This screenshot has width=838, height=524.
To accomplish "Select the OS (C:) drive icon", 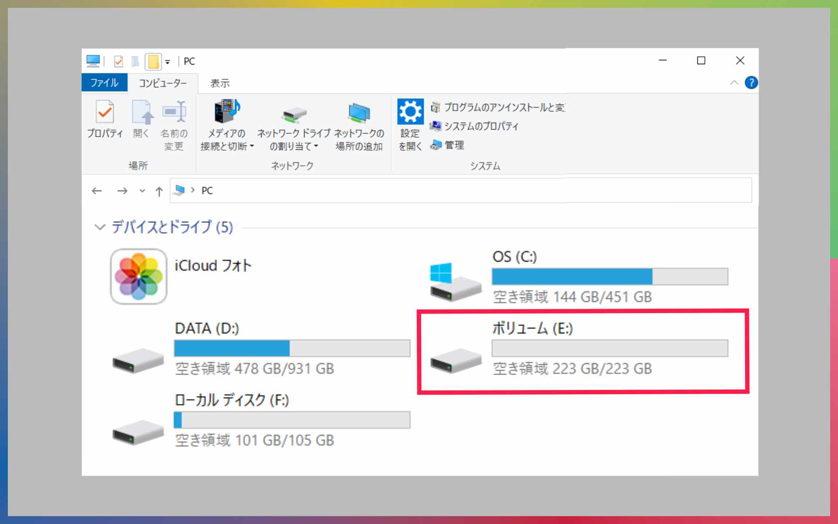I will tap(455, 283).
